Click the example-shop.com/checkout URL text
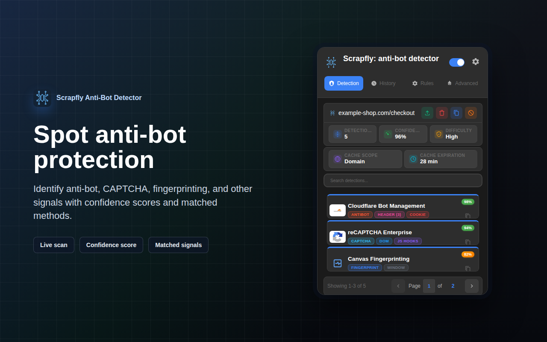The image size is (547, 342). click(x=376, y=113)
